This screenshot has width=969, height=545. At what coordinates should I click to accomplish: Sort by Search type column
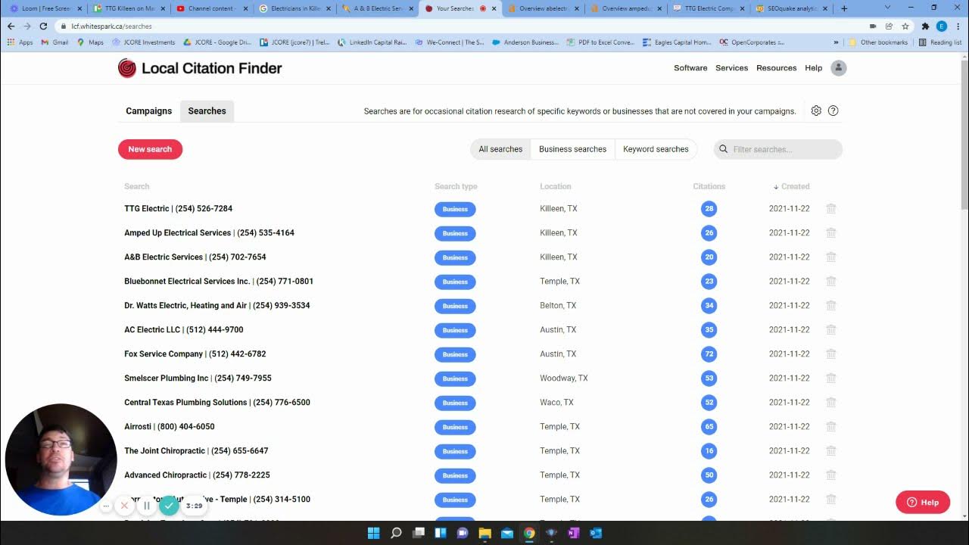tap(456, 186)
